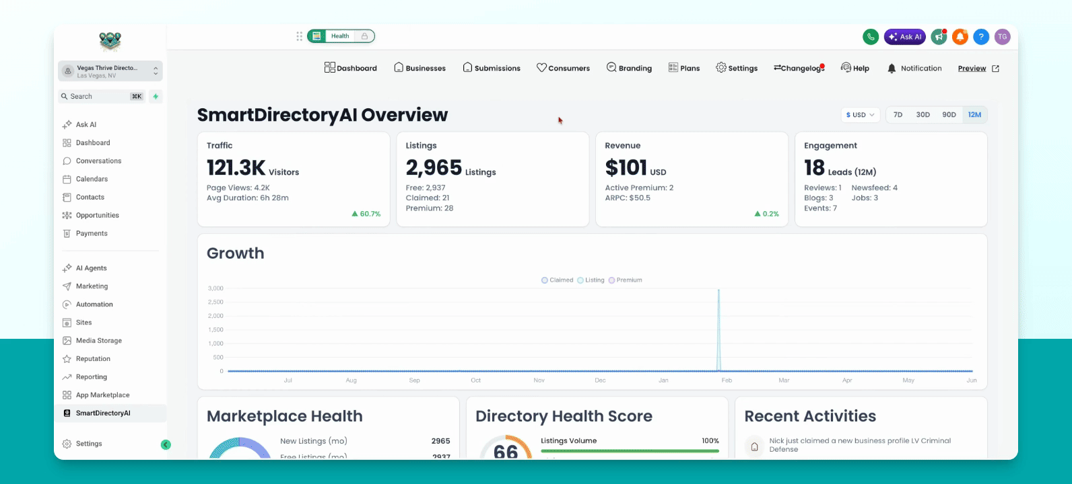Click the lightning quick actions icon beside Search
The width and height of the screenshot is (1072, 484).
point(156,97)
